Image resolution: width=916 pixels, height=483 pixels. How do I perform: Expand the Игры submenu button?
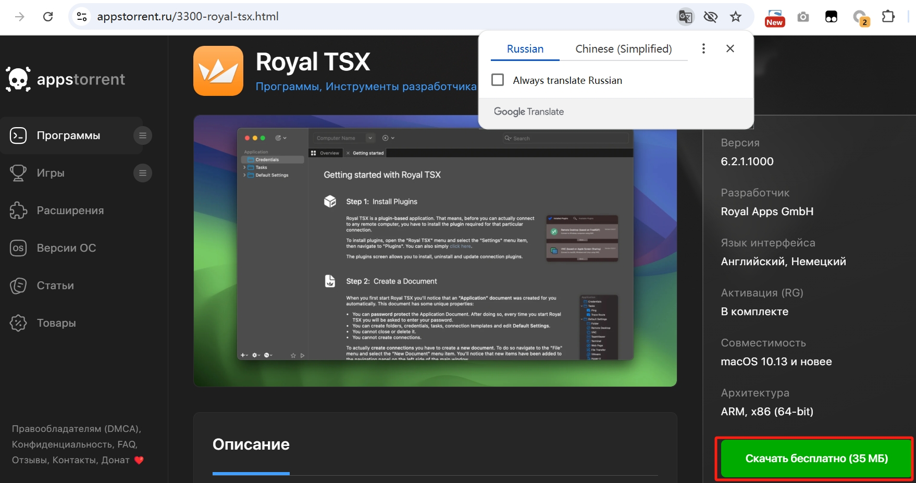pyautogui.click(x=142, y=173)
